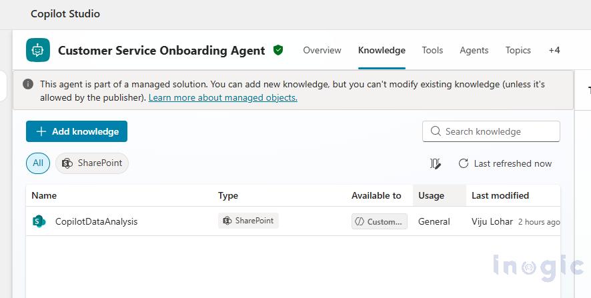Viewport: 591px width, 298px height.
Task: Switch to the Tools tab
Action: coord(432,50)
